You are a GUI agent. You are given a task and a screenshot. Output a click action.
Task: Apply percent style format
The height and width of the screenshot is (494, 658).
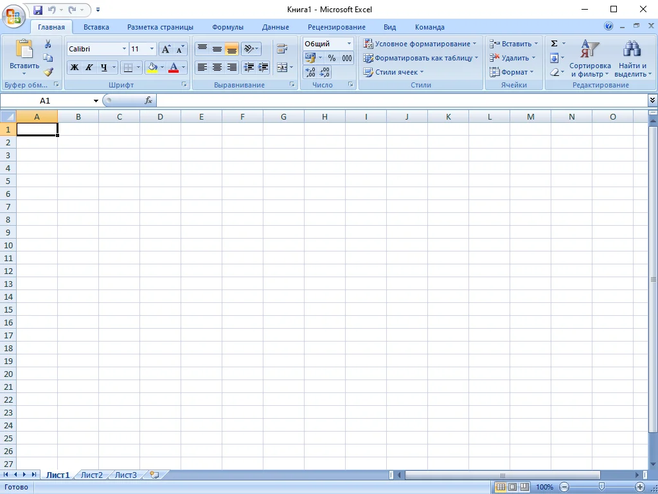coord(332,58)
